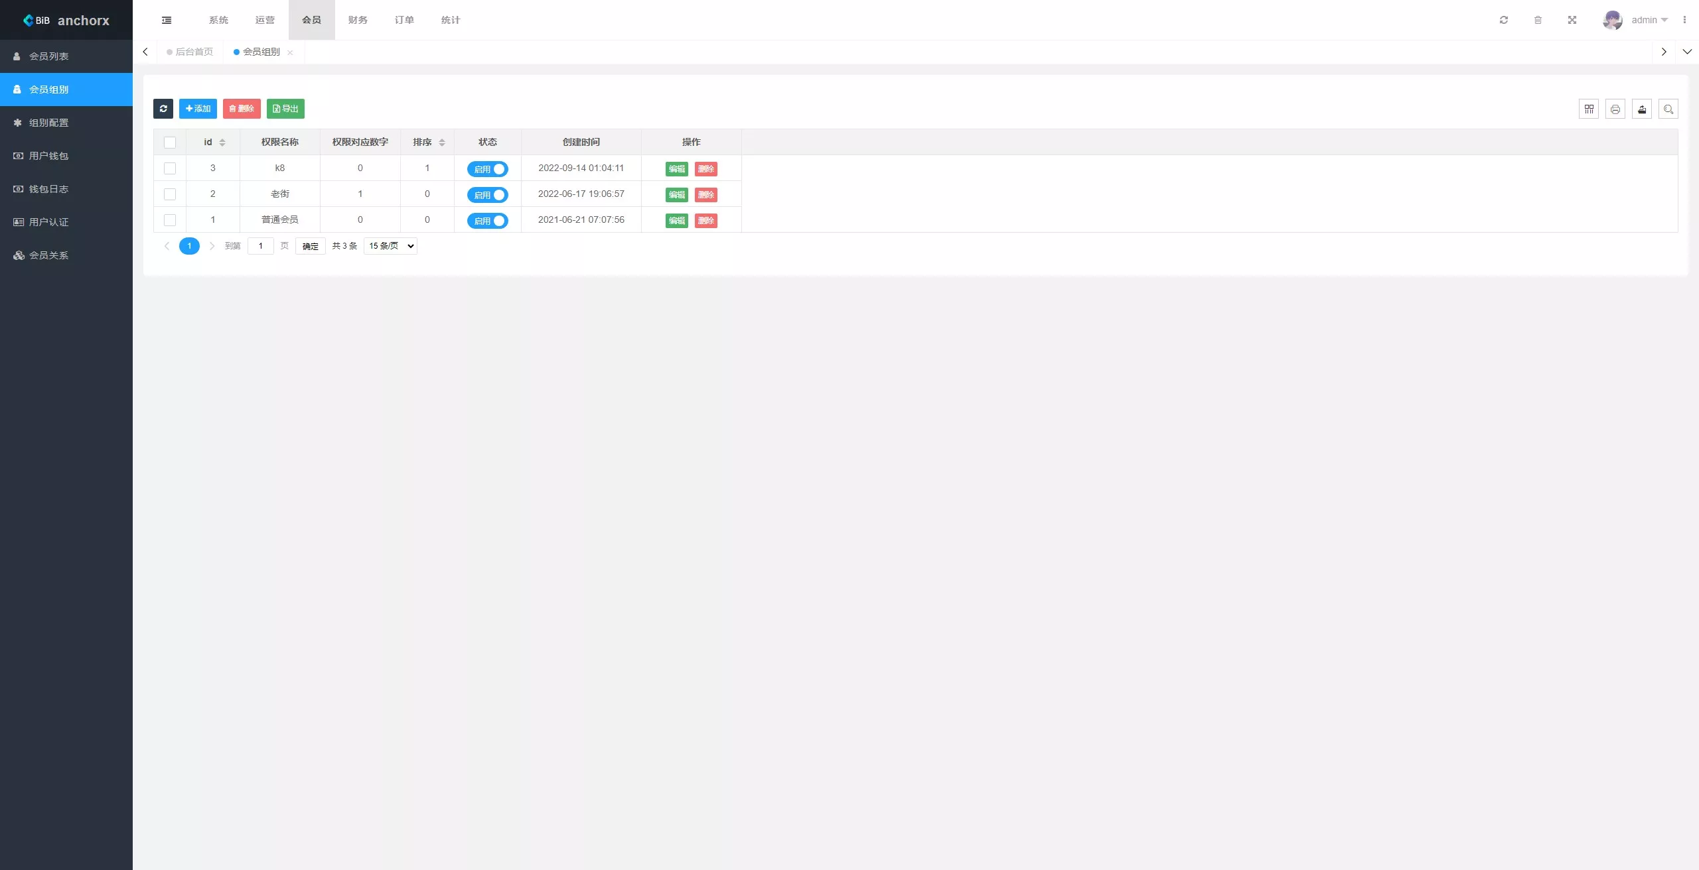
Task: Click 编辑 for the 普通会员 row
Action: pos(676,221)
